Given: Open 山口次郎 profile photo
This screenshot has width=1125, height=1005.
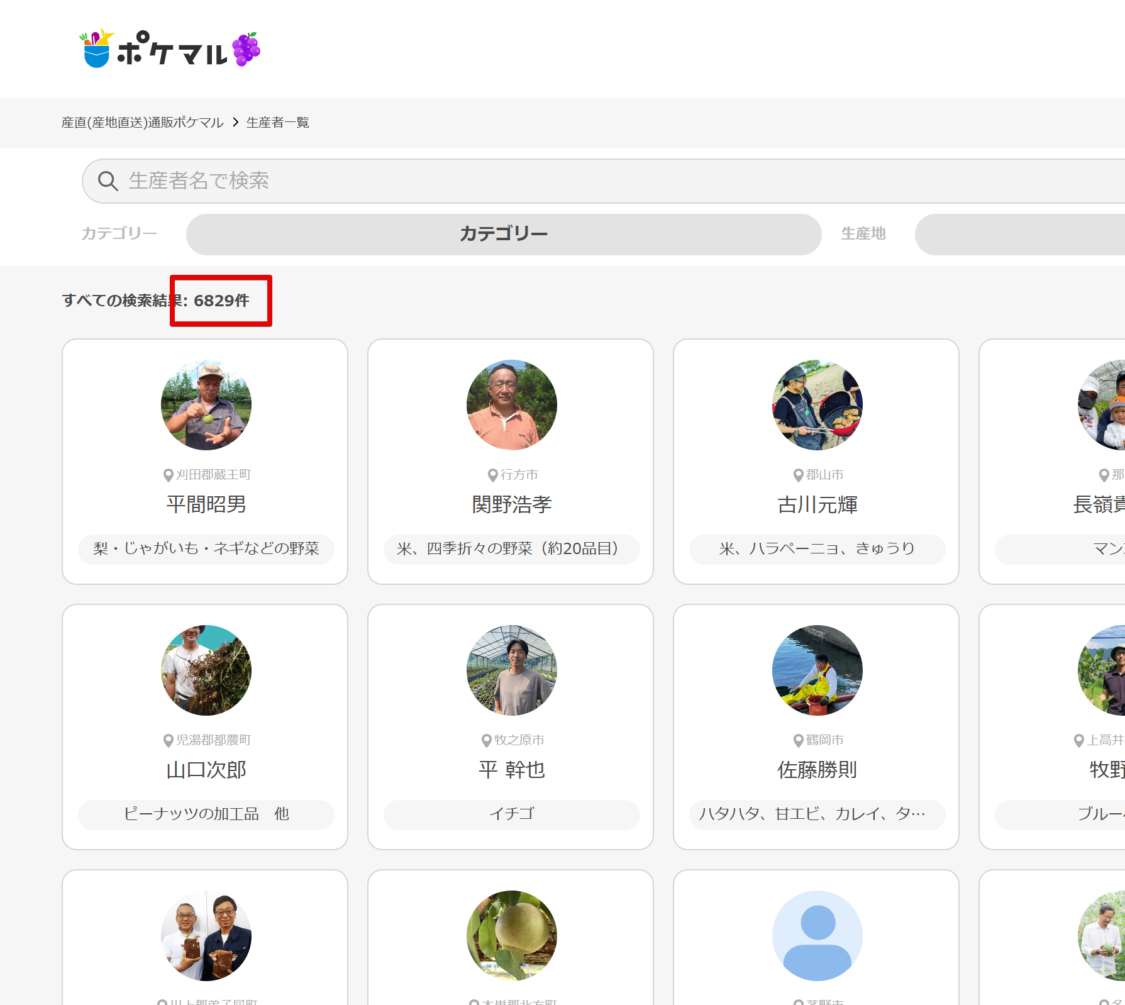Looking at the screenshot, I should coord(206,670).
